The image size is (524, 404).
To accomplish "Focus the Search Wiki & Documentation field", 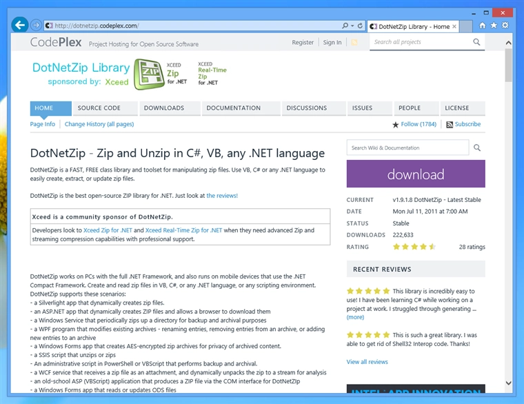I will tap(407, 148).
